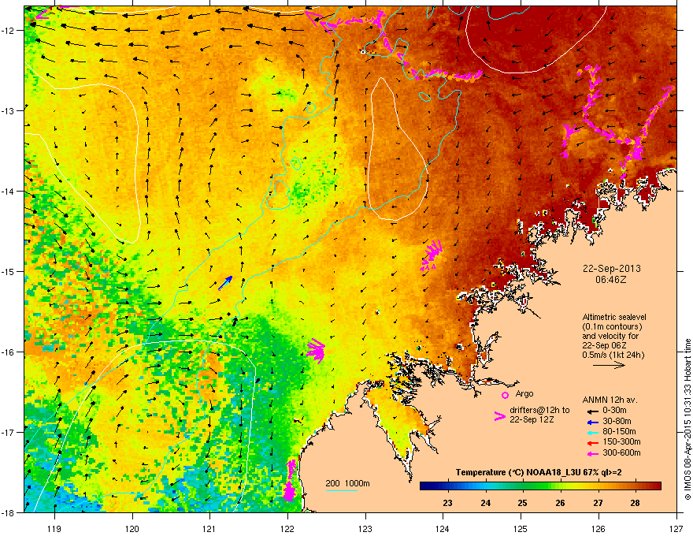Click the magenta 300-600m arrow legend symbol
The width and height of the screenshot is (693, 536).
click(592, 453)
